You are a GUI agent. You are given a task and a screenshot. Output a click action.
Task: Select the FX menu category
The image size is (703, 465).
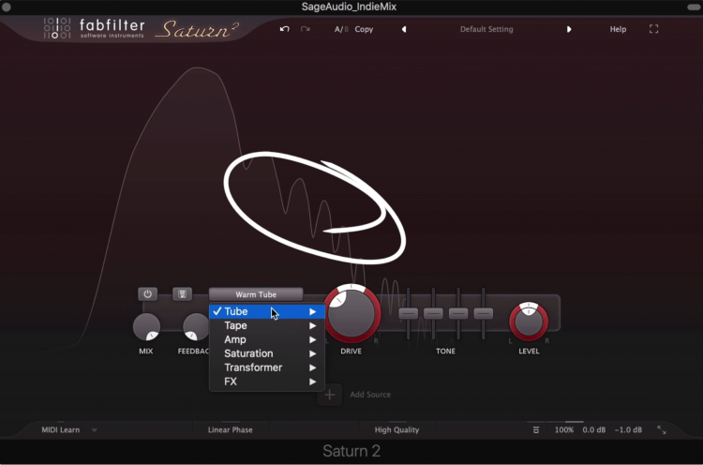(267, 382)
